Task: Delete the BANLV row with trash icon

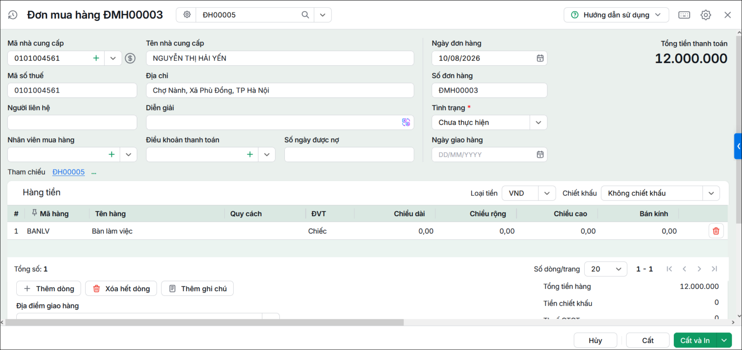Action: click(716, 231)
